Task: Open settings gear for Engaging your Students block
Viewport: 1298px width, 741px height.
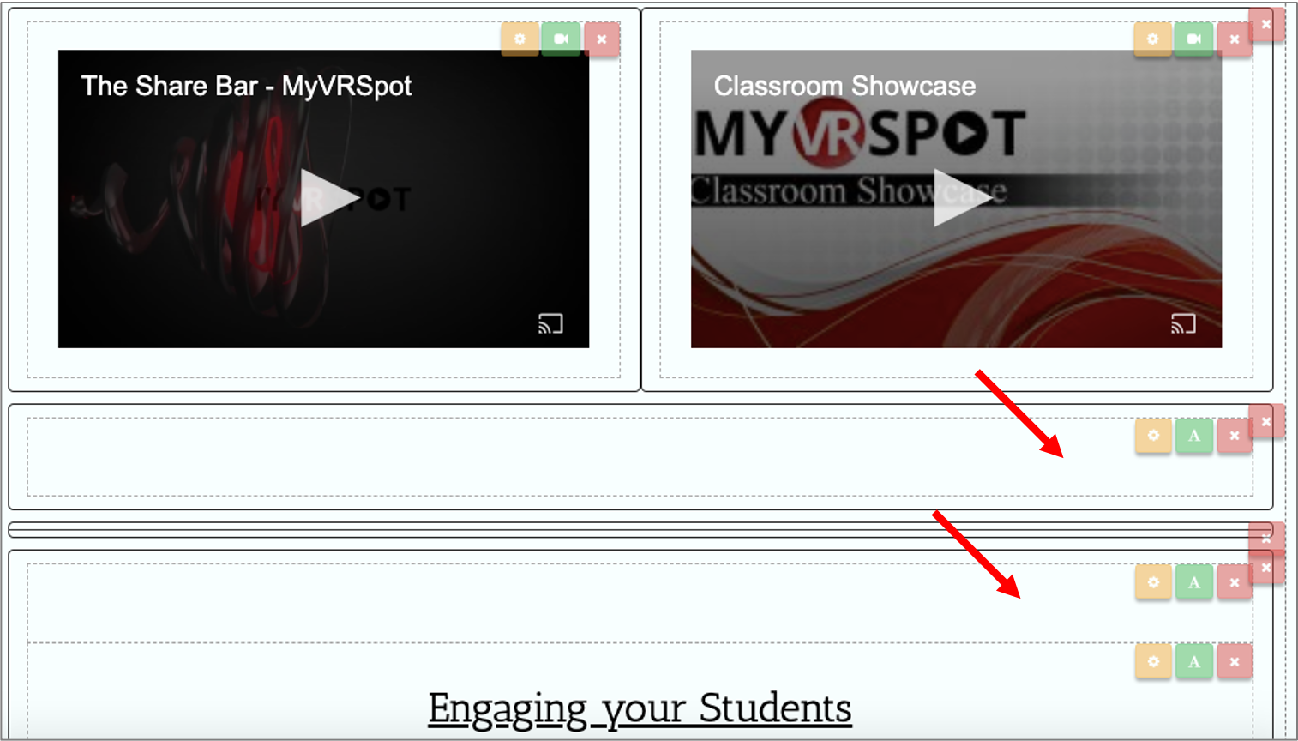Action: tap(1153, 661)
